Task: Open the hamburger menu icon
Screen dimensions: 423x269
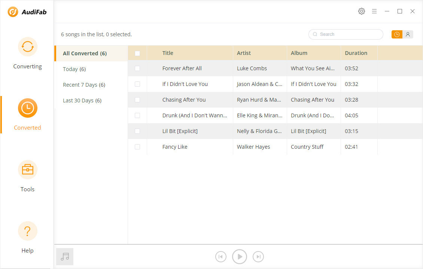Action: [x=374, y=11]
